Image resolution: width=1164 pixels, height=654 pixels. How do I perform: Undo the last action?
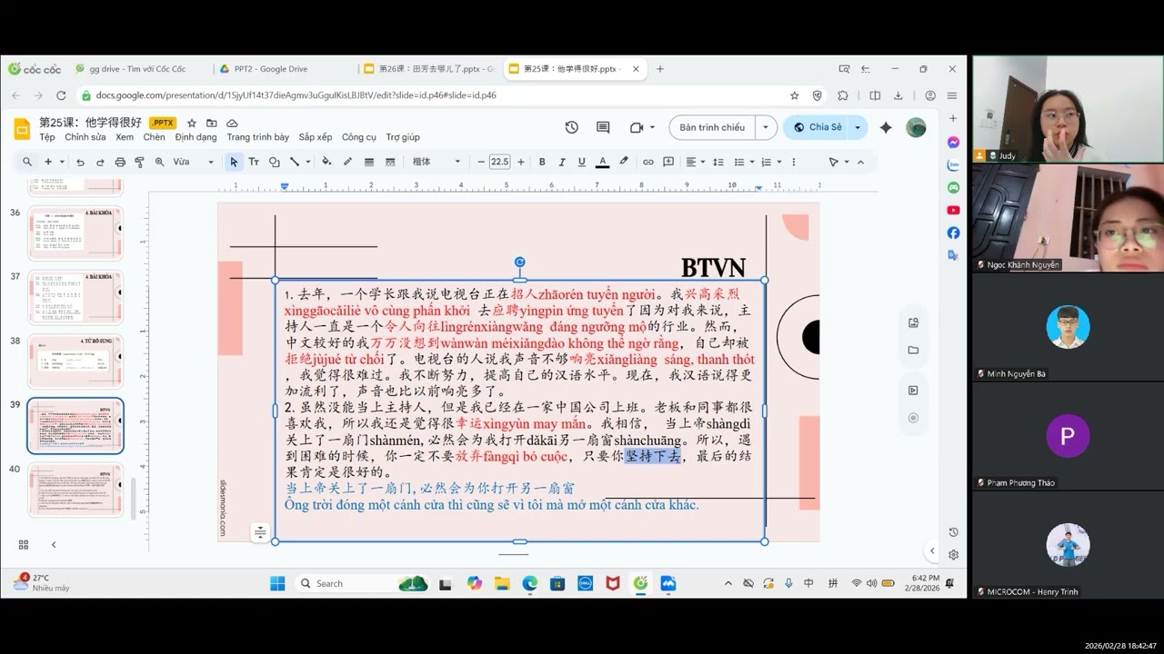(80, 162)
